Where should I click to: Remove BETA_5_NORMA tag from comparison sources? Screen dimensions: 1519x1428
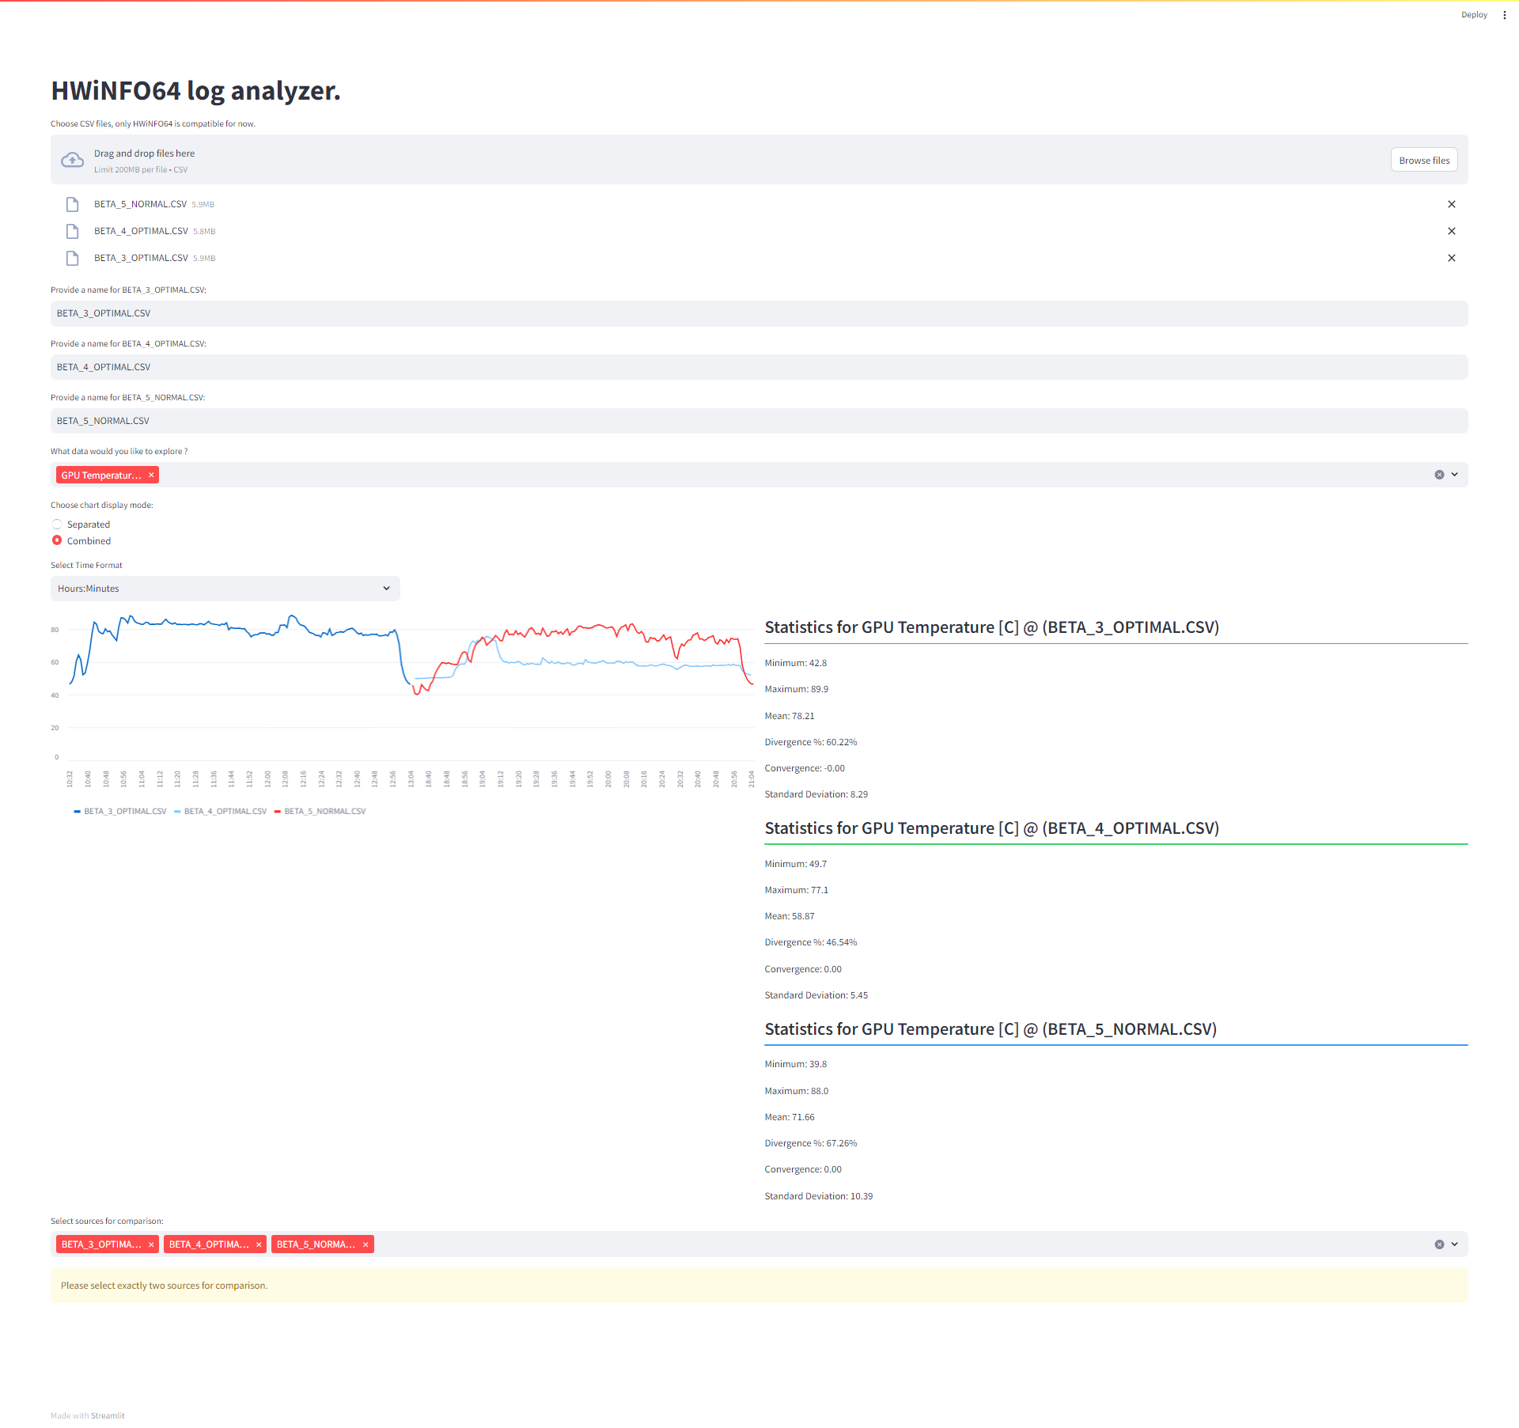[366, 1244]
